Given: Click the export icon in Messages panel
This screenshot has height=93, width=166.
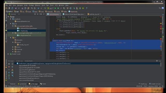Looking at the screenshot, I should (12, 70).
